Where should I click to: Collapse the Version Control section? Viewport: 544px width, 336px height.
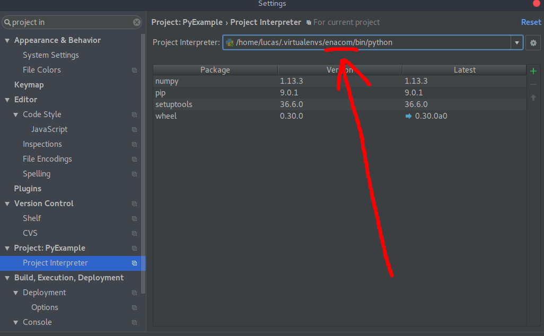click(7, 204)
